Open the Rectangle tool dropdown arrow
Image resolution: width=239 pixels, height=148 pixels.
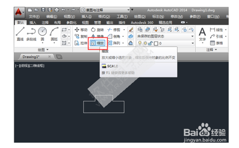pyautogui.click(x=69, y=30)
